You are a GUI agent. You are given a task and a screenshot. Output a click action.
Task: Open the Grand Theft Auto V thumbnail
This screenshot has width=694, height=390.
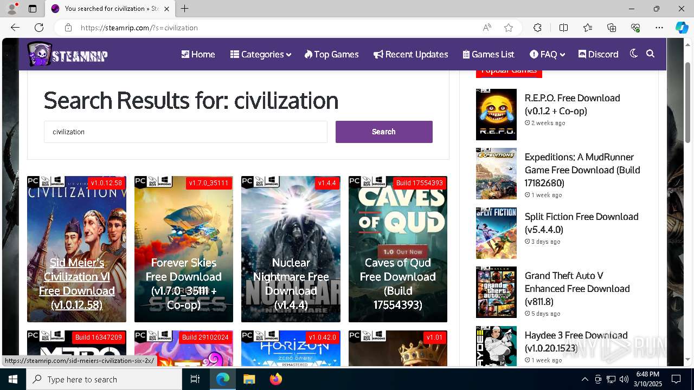click(496, 292)
